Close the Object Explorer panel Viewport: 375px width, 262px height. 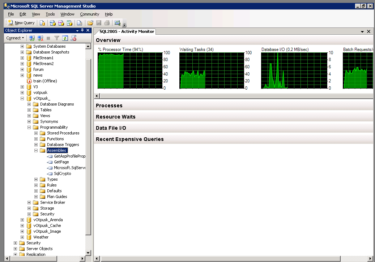[88, 30]
